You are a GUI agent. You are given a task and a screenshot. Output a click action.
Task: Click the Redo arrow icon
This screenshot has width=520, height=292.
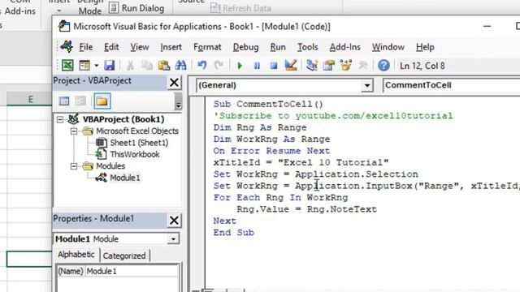pyautogui.click(x=219, y=66)
